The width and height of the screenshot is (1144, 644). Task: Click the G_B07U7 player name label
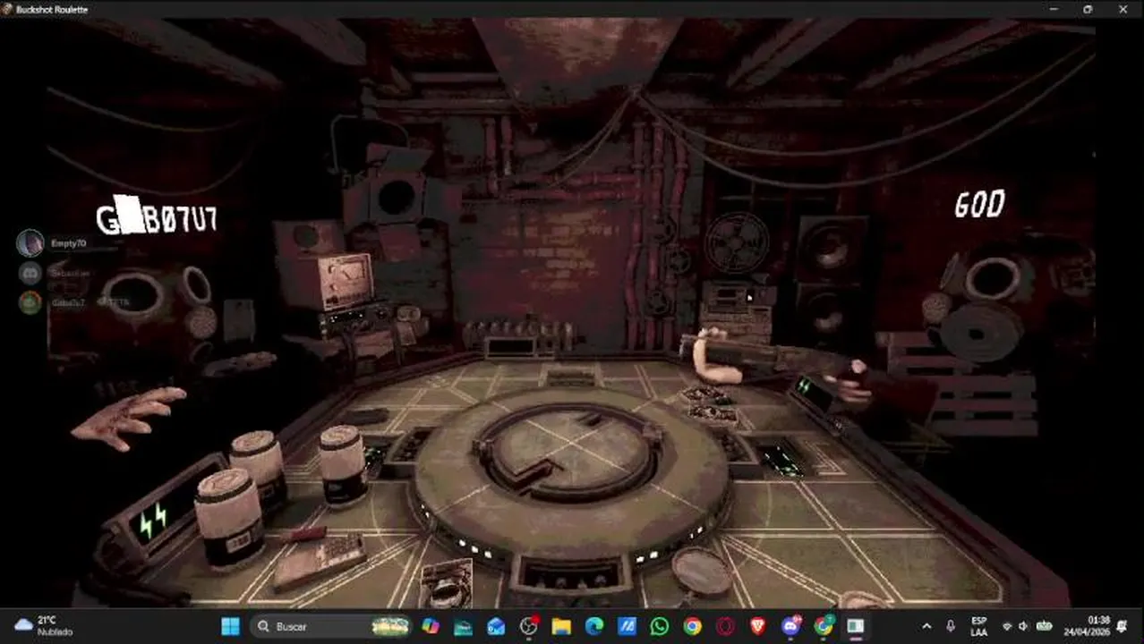(157, 217)
